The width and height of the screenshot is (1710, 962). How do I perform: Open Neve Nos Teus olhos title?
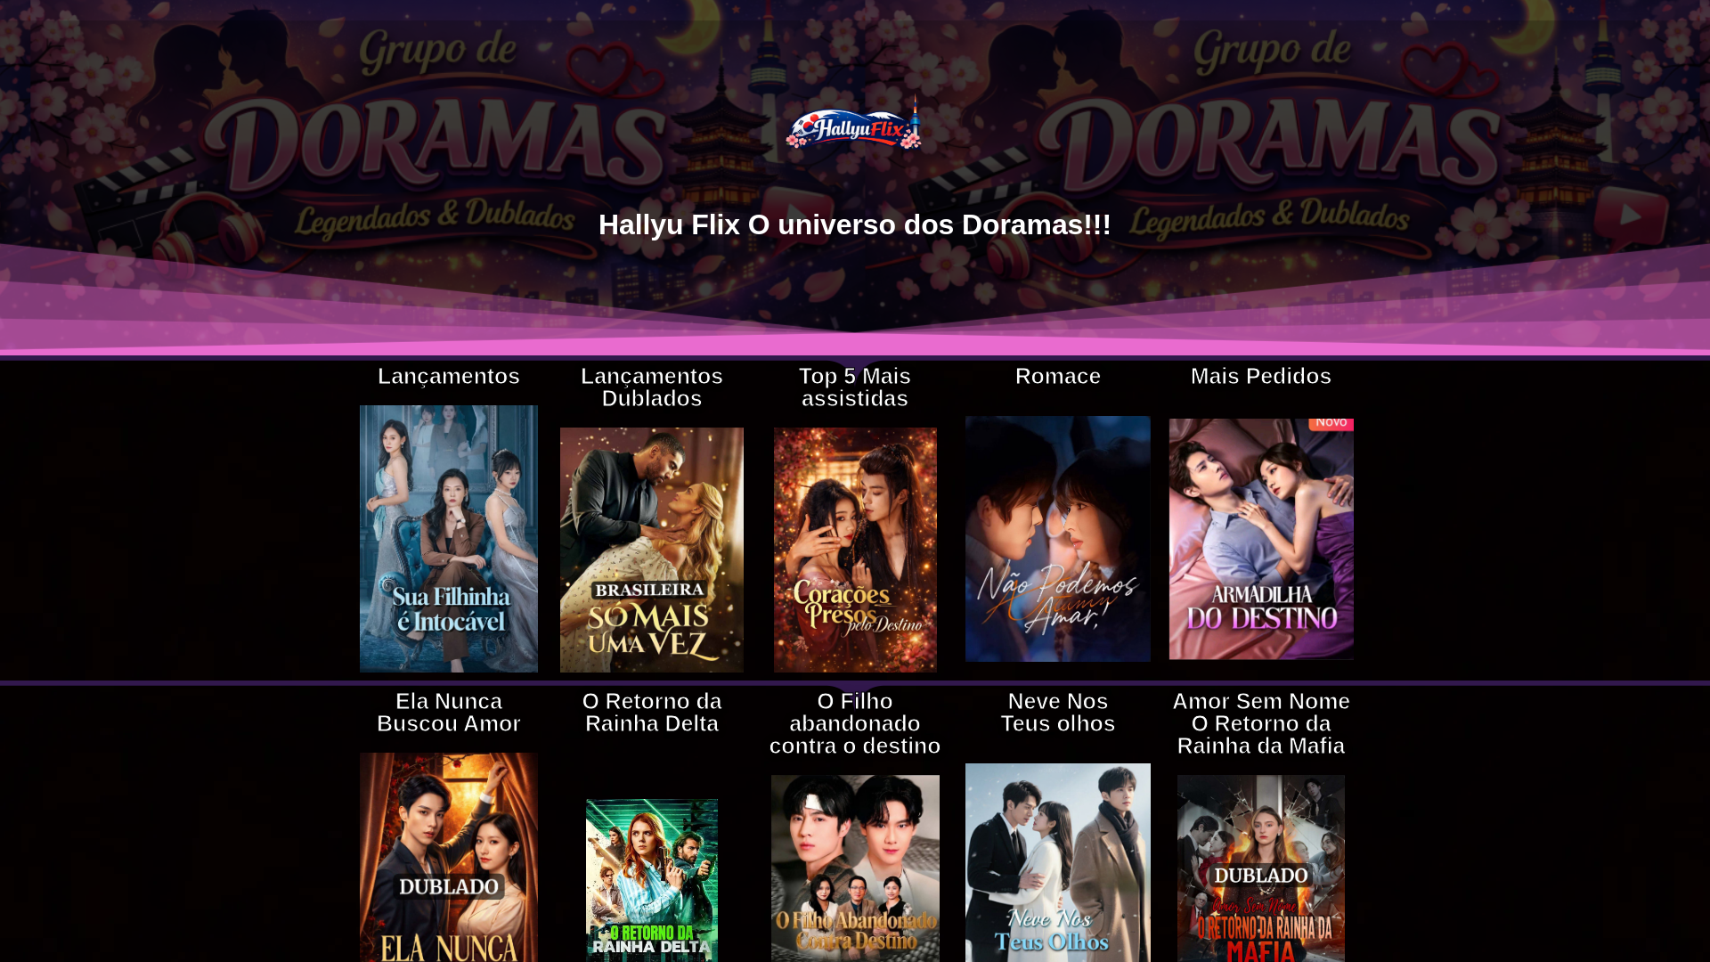click(1058, 712)
